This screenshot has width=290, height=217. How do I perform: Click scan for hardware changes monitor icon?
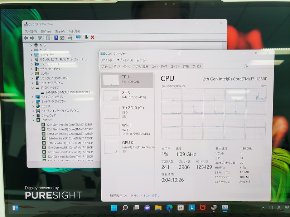pyautogui.click(x=78, y=38)
